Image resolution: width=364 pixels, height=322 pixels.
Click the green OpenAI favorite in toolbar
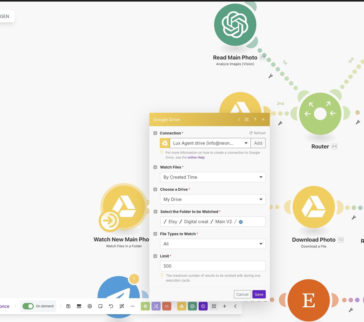click(192, 306)
